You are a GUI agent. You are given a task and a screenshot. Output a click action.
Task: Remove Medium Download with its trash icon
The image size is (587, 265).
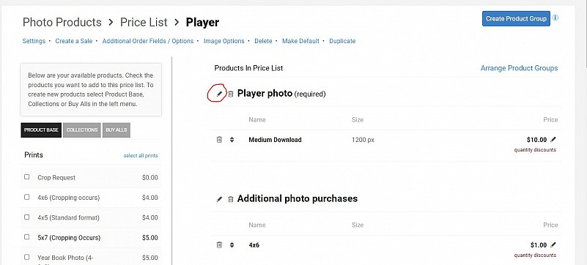(x=219, y=140)
